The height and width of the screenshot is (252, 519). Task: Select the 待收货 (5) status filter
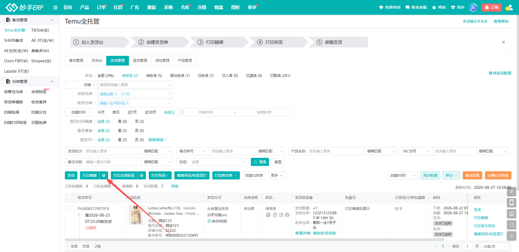(154, 76)
